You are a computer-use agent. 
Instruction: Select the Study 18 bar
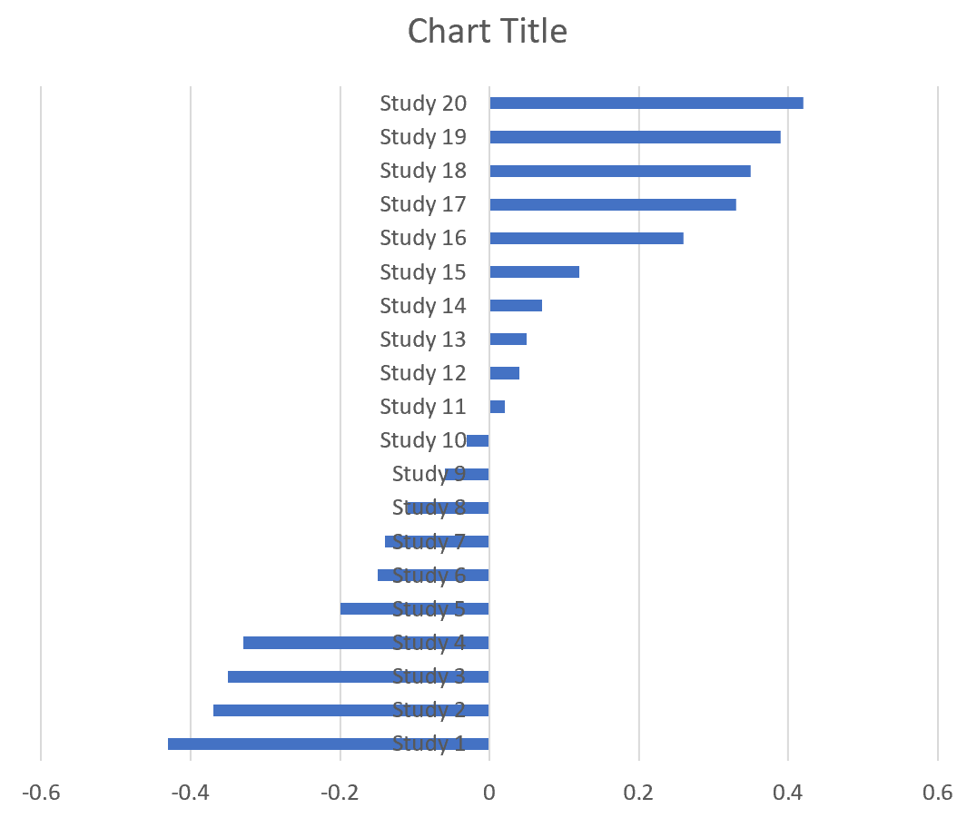click(x=619, y=171)
